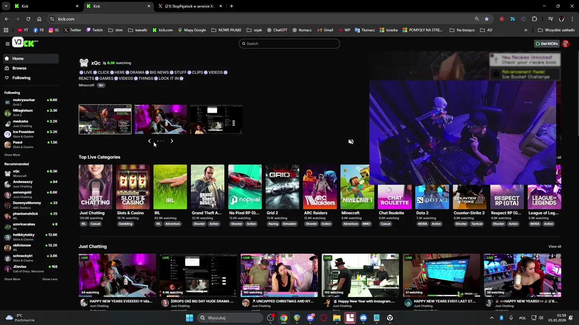Open HAPPY NEW YEARS EVEEEEE stream thumbnail

coord(117,275)
